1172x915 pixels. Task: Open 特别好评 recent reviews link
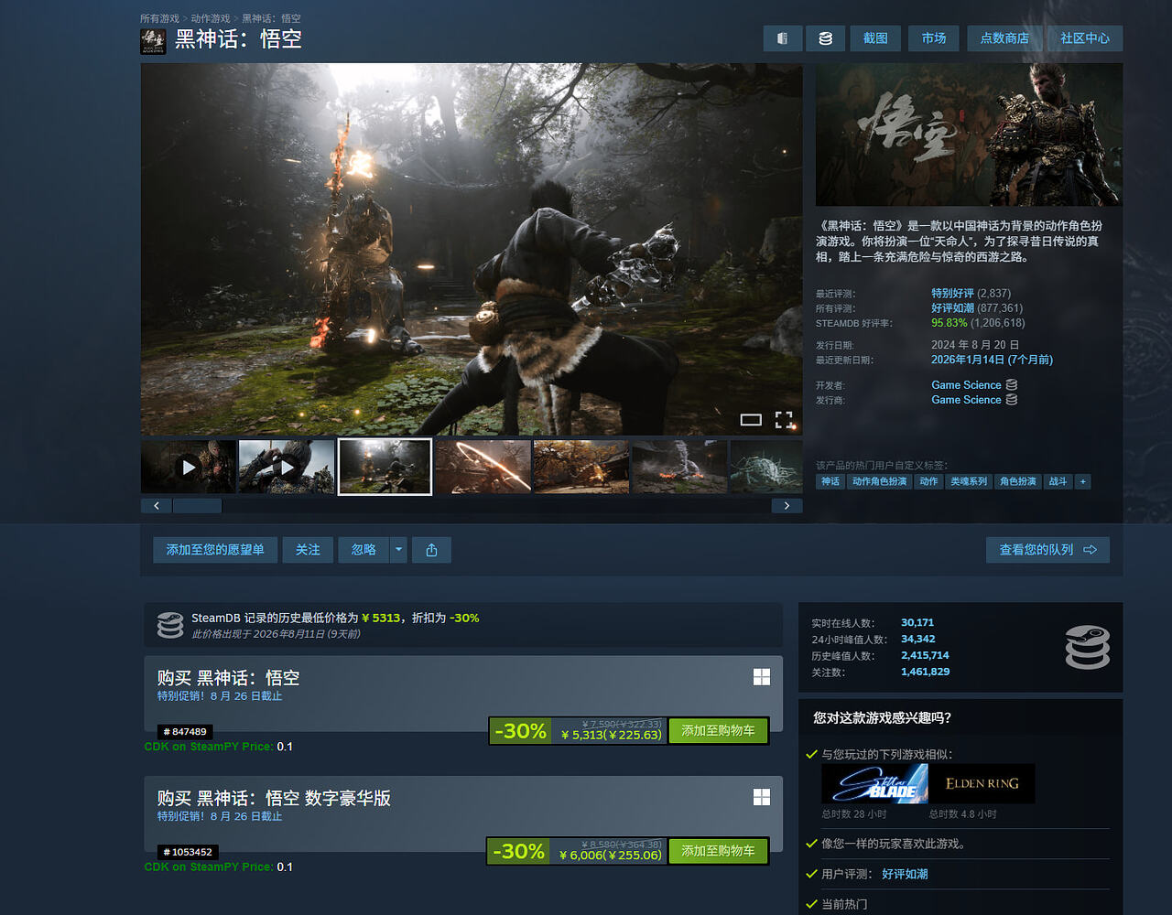point(952,294)
